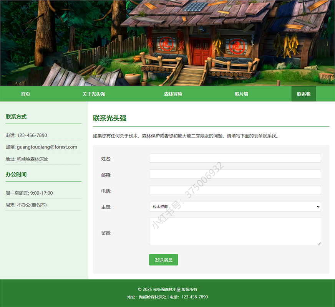The height and width of the screenshot is (307, 335).
Task: Click the forest cabin banner image
Action: coord(167,43)
